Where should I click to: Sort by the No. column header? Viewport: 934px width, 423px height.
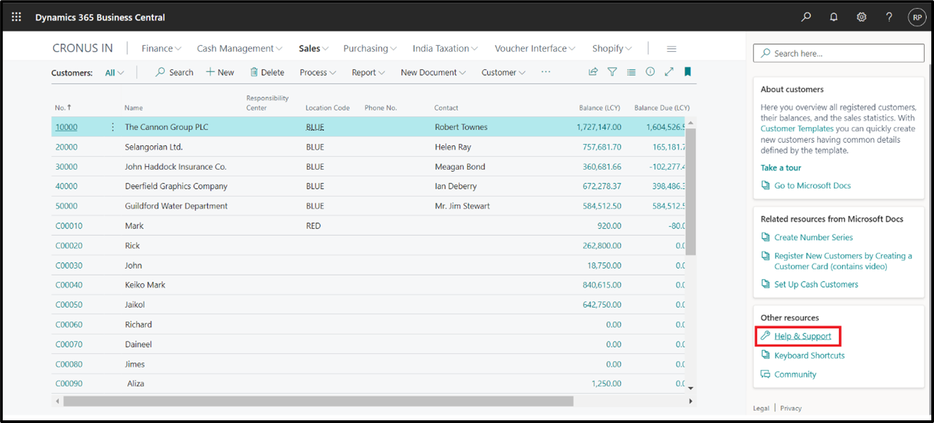tap(63, 108)
